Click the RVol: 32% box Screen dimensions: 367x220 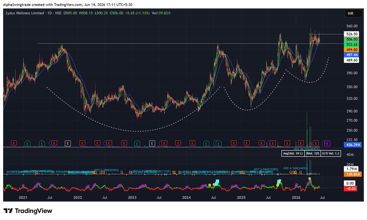click(313, 153)
